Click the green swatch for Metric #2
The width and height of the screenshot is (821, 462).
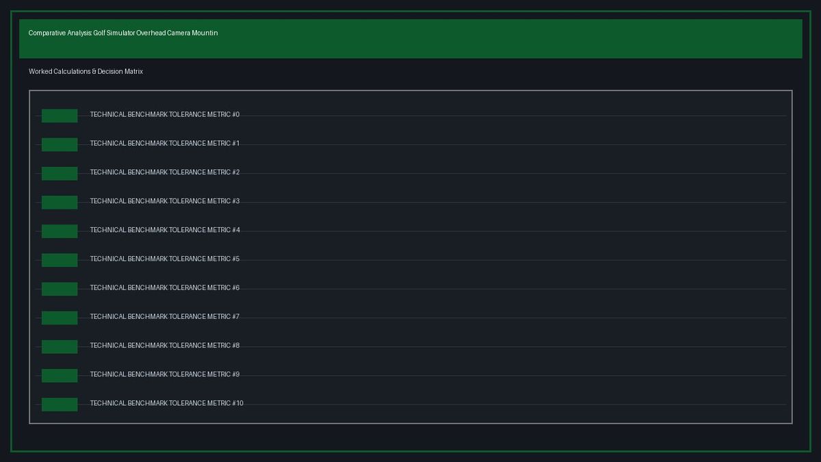pos(60,173)
